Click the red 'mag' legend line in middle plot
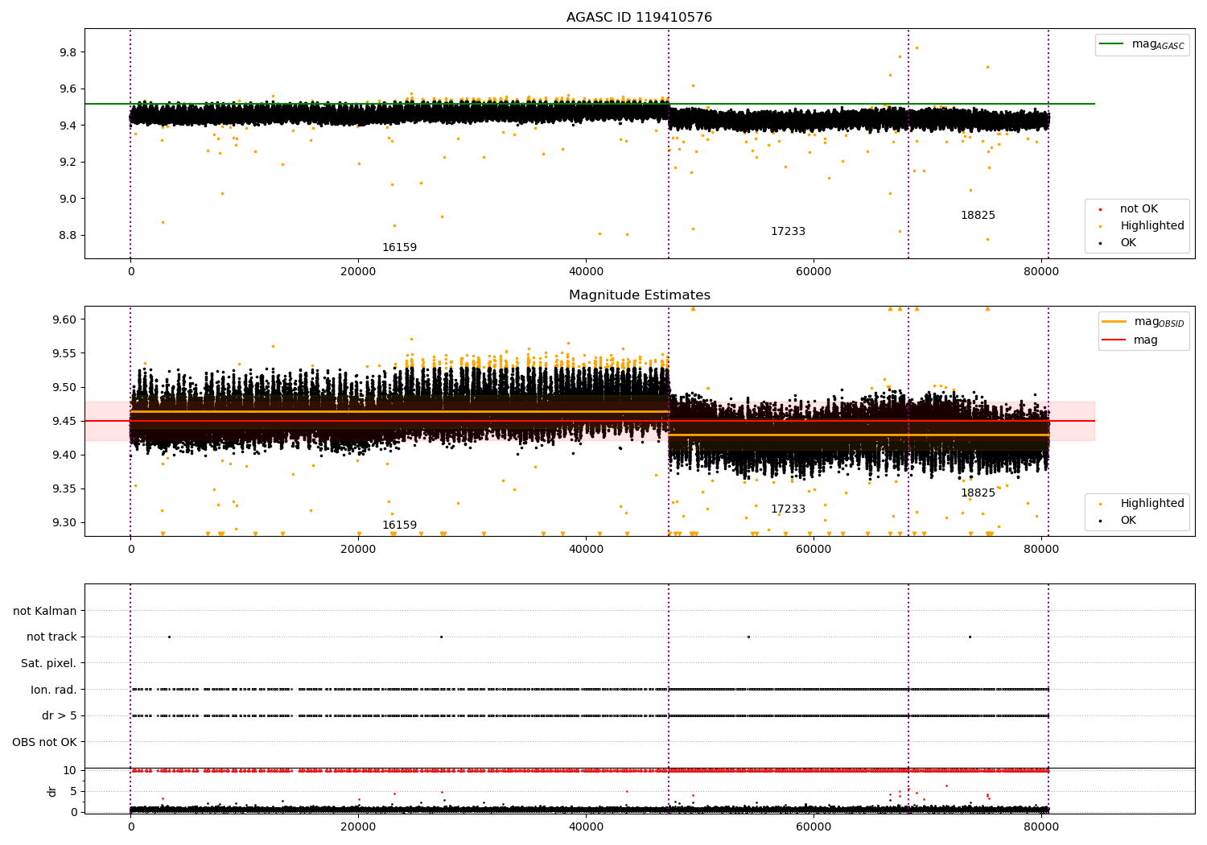The image size is (1207, 845). [x=1114, y=340]
